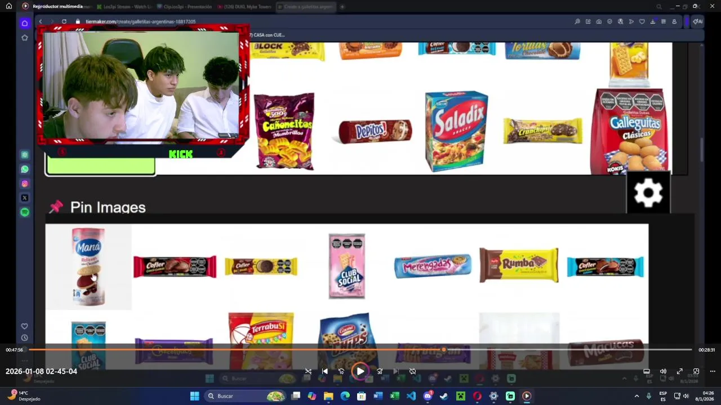Open Microsoft Word from the taskbar
The height and width of the screenshot is (405, 721).
coord(378,396)
